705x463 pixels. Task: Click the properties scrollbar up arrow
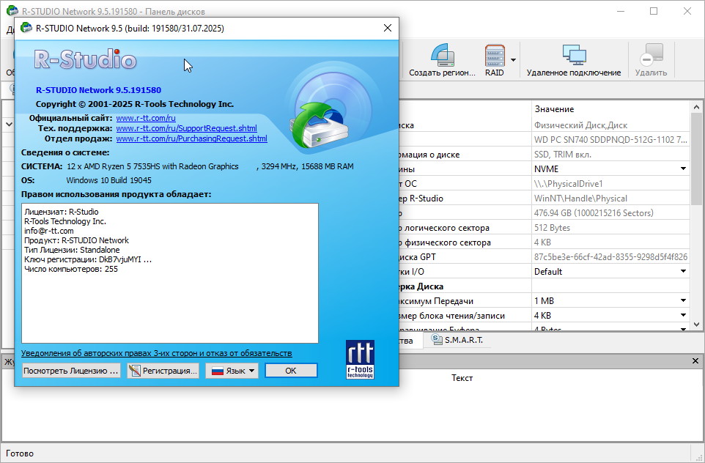coord(696,107)
